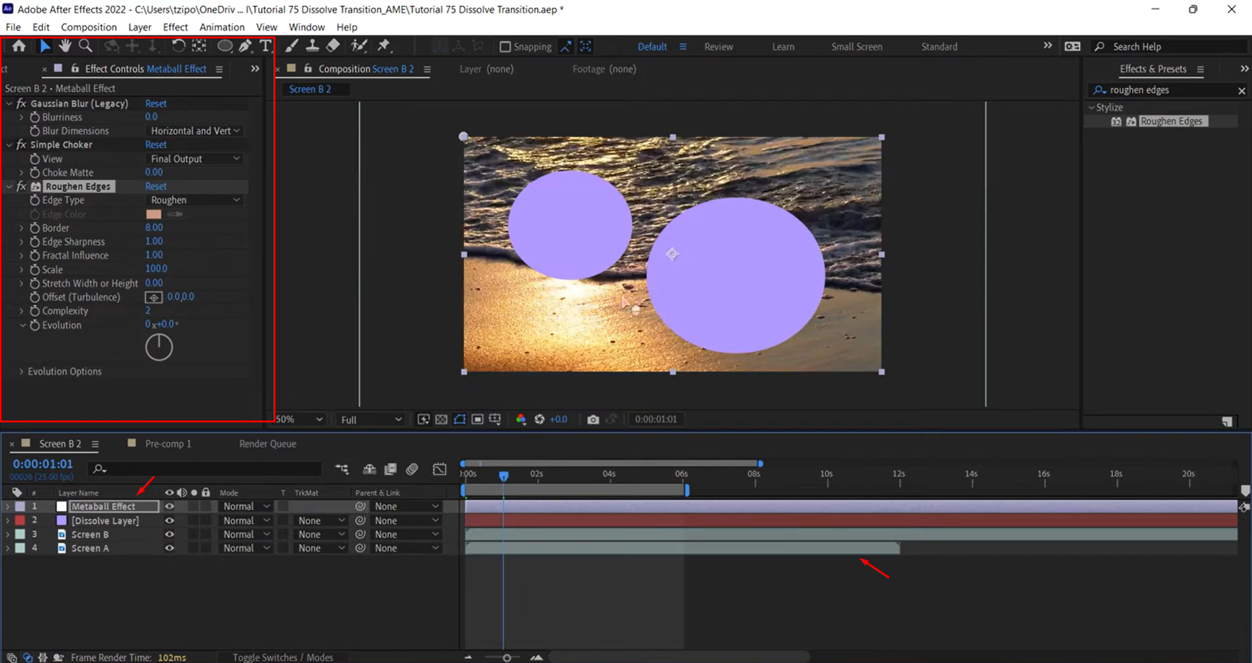Click the Edge Color swatch
1252x663 pixels.
(153, 213)
